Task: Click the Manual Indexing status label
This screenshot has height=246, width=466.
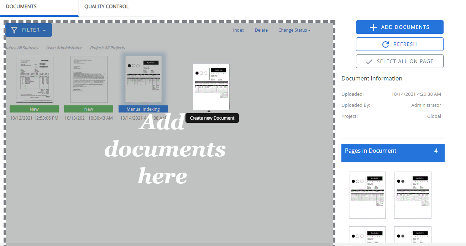Action: tap(143, 109)
